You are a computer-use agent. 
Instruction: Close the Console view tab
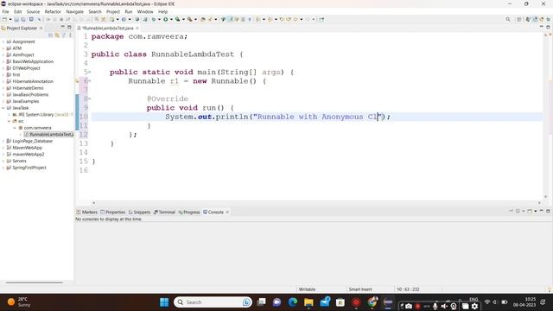click(227, 213)
